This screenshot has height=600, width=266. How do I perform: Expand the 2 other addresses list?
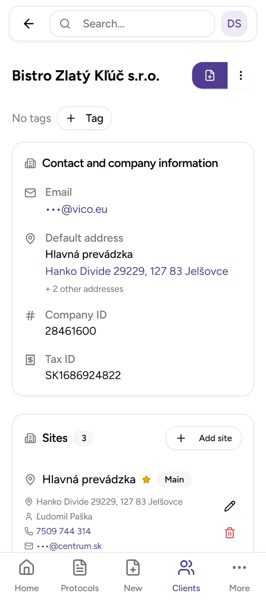(x=84, y=289)
